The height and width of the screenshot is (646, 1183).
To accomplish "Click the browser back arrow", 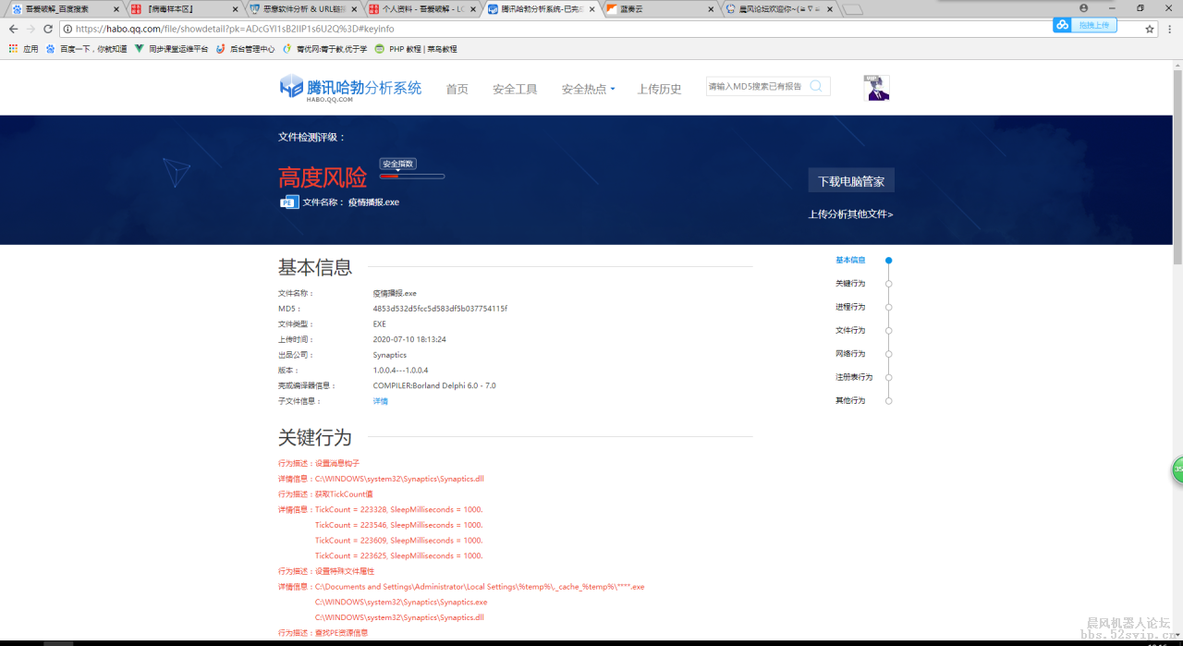I will [x=13, y=29].
